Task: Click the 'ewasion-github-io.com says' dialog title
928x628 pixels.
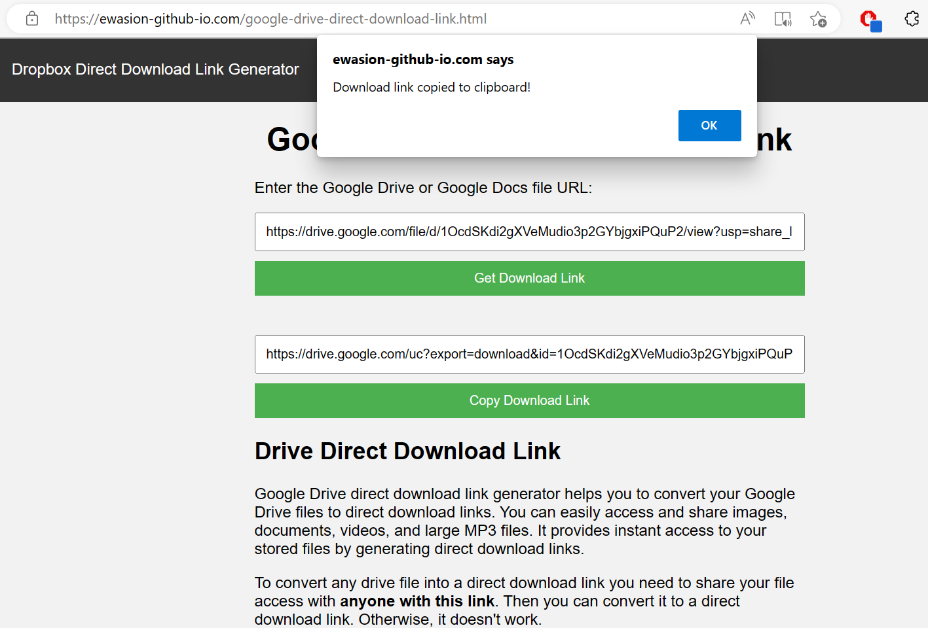Action: point(423,60)
